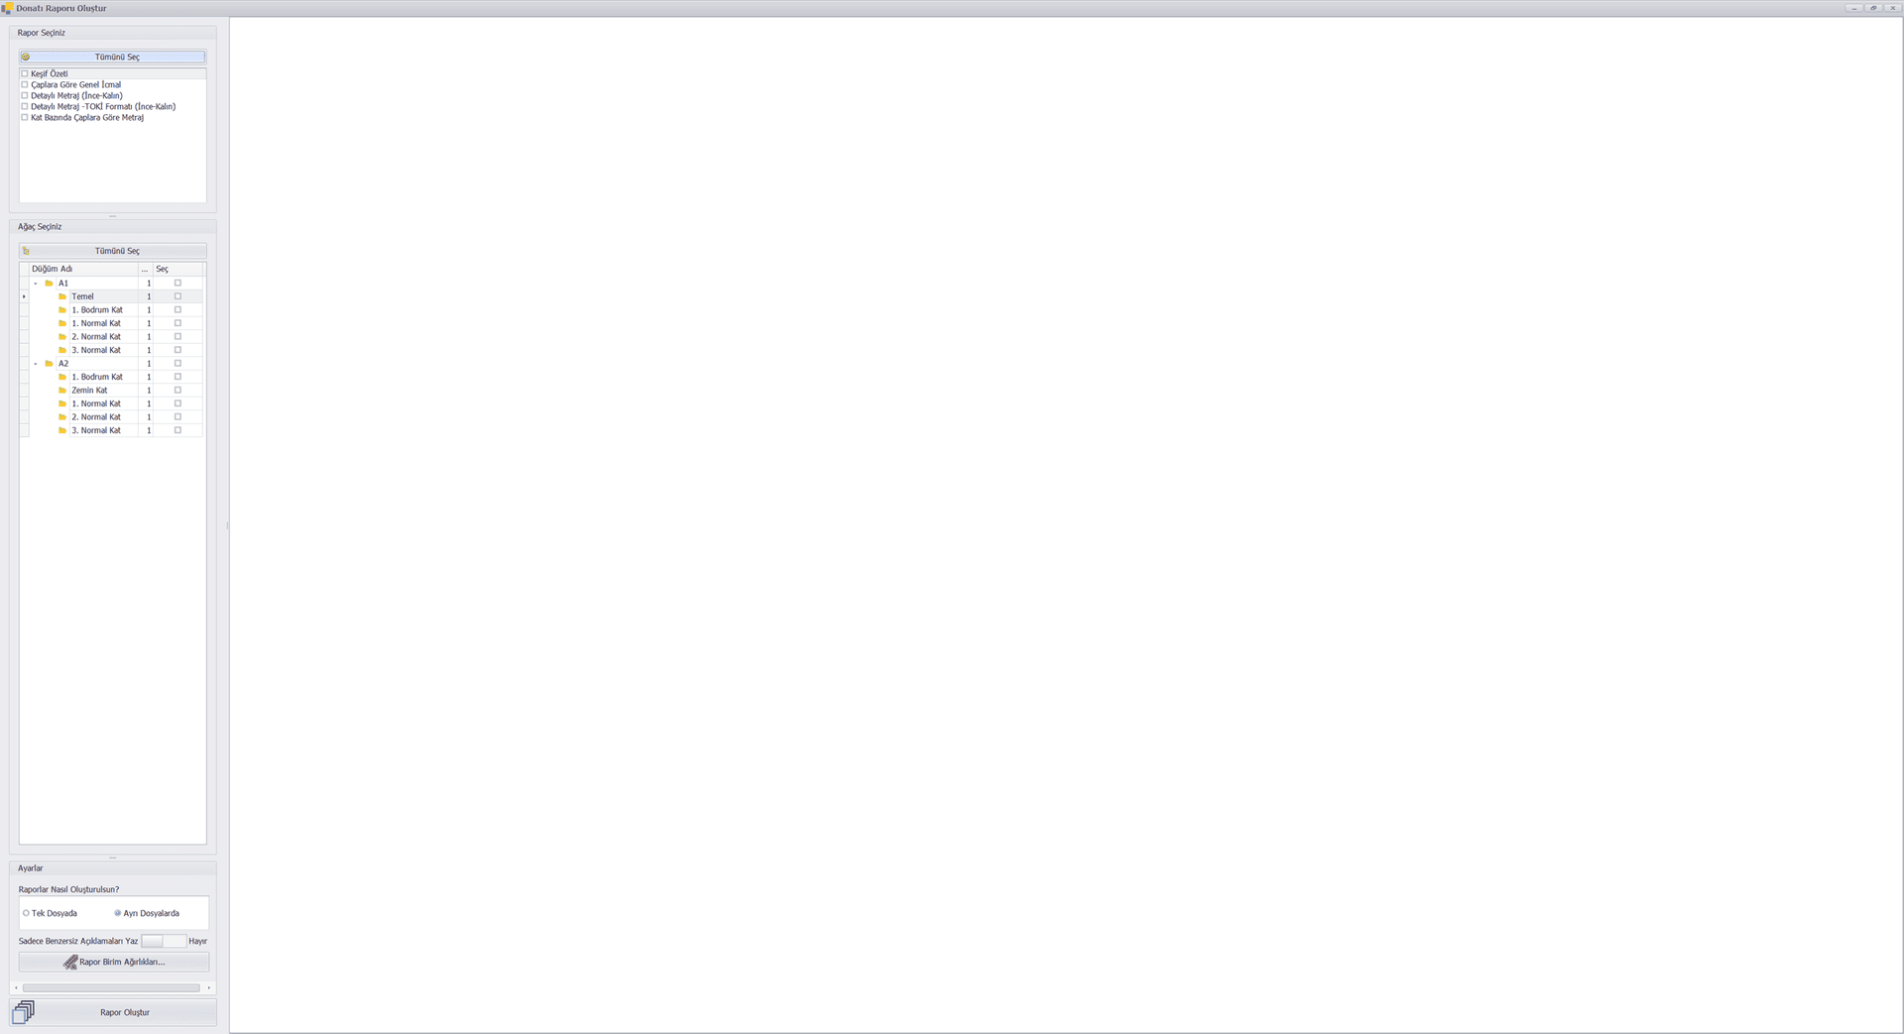Click the A2 folder icon
Viewport: 1904px width, 1034px height.
[x=49, y=364]
